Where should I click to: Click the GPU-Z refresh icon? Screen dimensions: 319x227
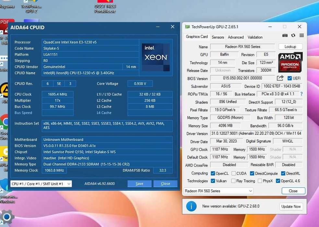[x=293, y=36]
